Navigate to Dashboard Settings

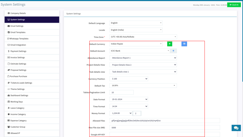pos(19,95)
